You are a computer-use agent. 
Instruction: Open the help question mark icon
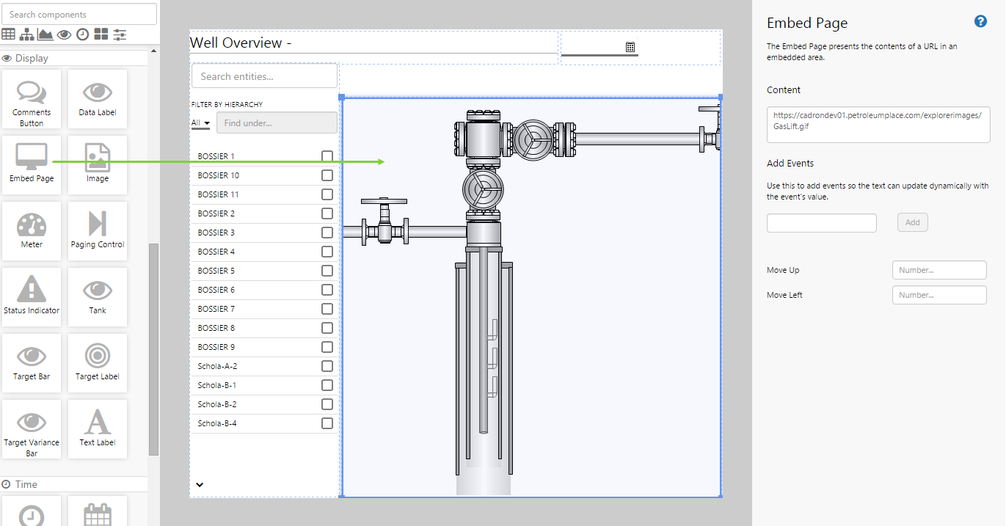click(980, 21)
